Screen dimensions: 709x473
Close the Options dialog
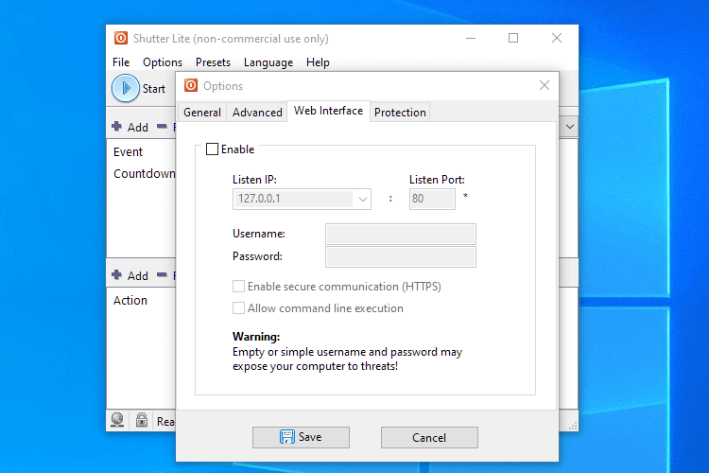tap(544, 85)
